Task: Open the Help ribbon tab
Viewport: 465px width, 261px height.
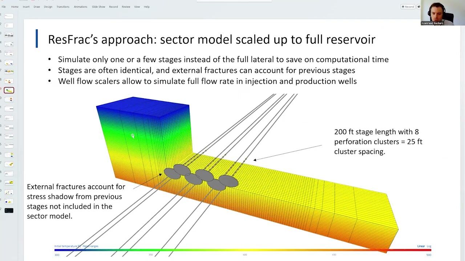Action: [147, 7]
